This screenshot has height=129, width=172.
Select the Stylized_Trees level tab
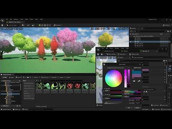pos(14,22)
